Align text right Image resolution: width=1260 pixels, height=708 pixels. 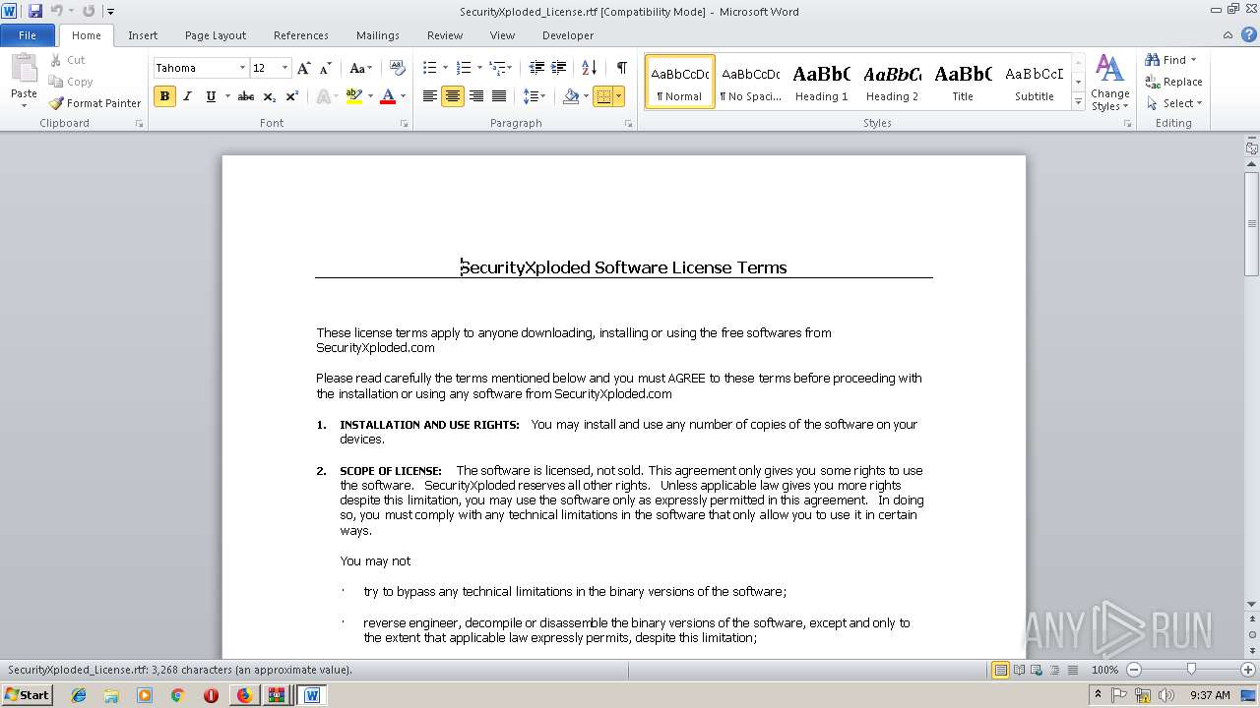pyautogui.click(x=476, y=96)
